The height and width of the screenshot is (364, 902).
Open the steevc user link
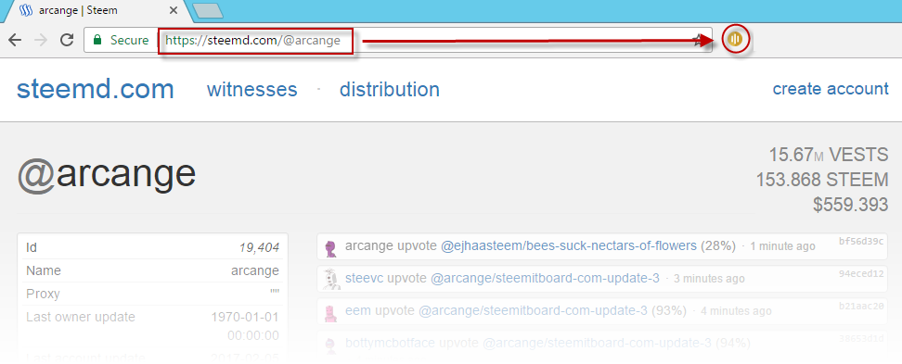tap(365, 279)
